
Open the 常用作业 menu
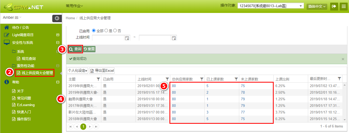74,6
